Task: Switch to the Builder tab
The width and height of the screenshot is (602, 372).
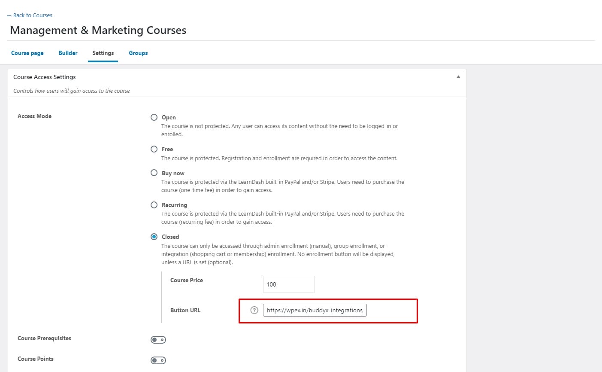Action: pyautogui.click(x=68, y=53)
